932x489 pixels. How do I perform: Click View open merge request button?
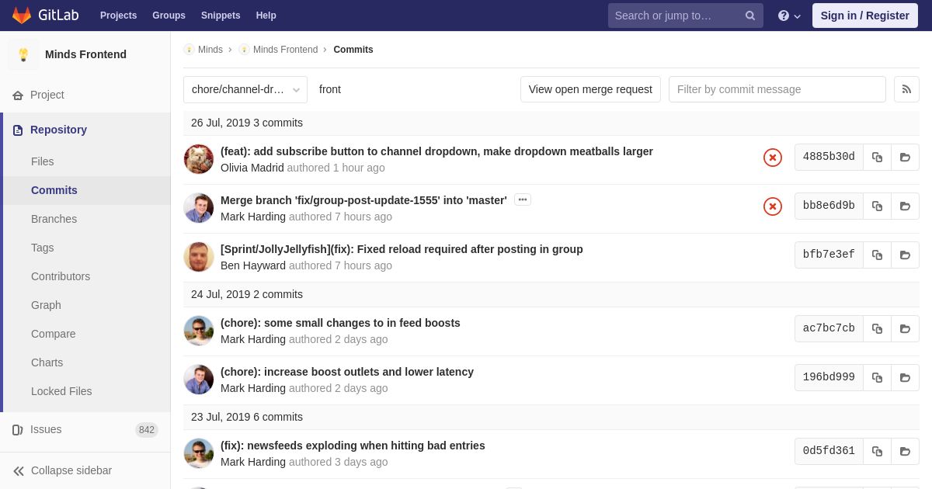tap(590, 89)
